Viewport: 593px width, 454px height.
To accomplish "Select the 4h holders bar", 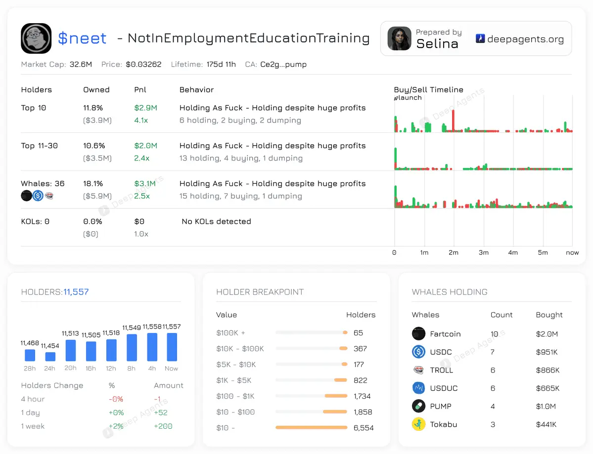I will click(152, 347).
